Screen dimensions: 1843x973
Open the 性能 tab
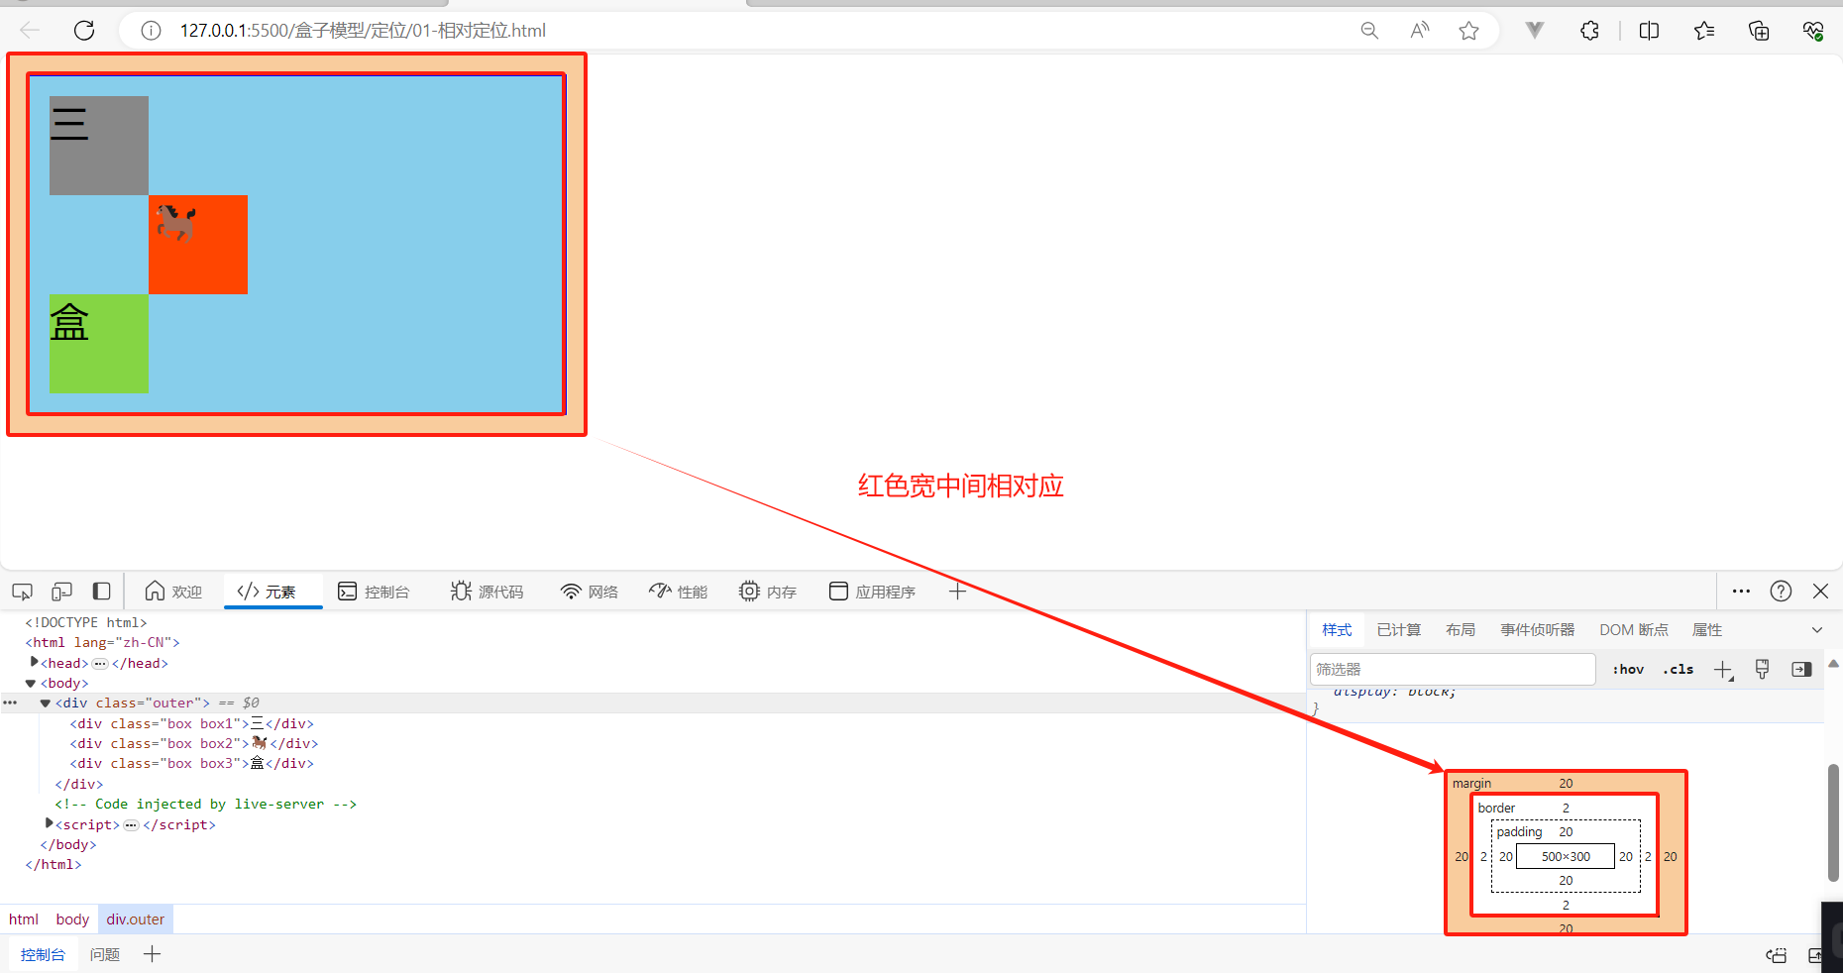[679, 592]
